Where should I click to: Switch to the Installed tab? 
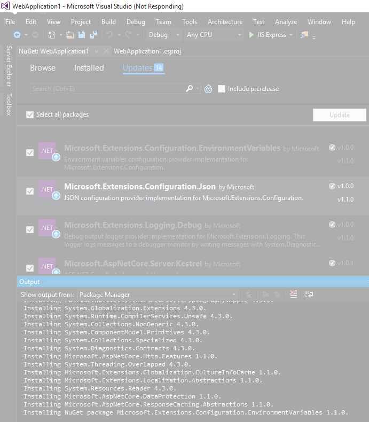pos(89,68)
